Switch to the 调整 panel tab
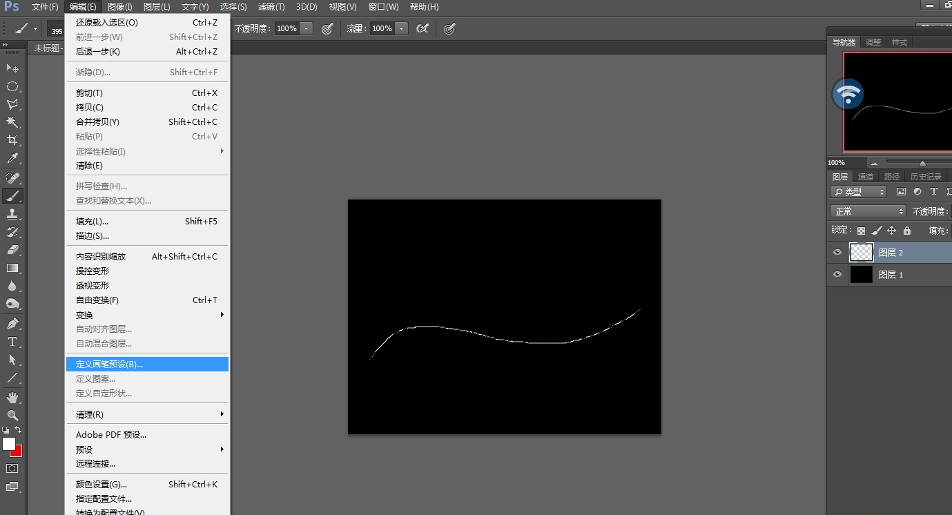Viewport: 952px width, 515px height. [873, 42]
